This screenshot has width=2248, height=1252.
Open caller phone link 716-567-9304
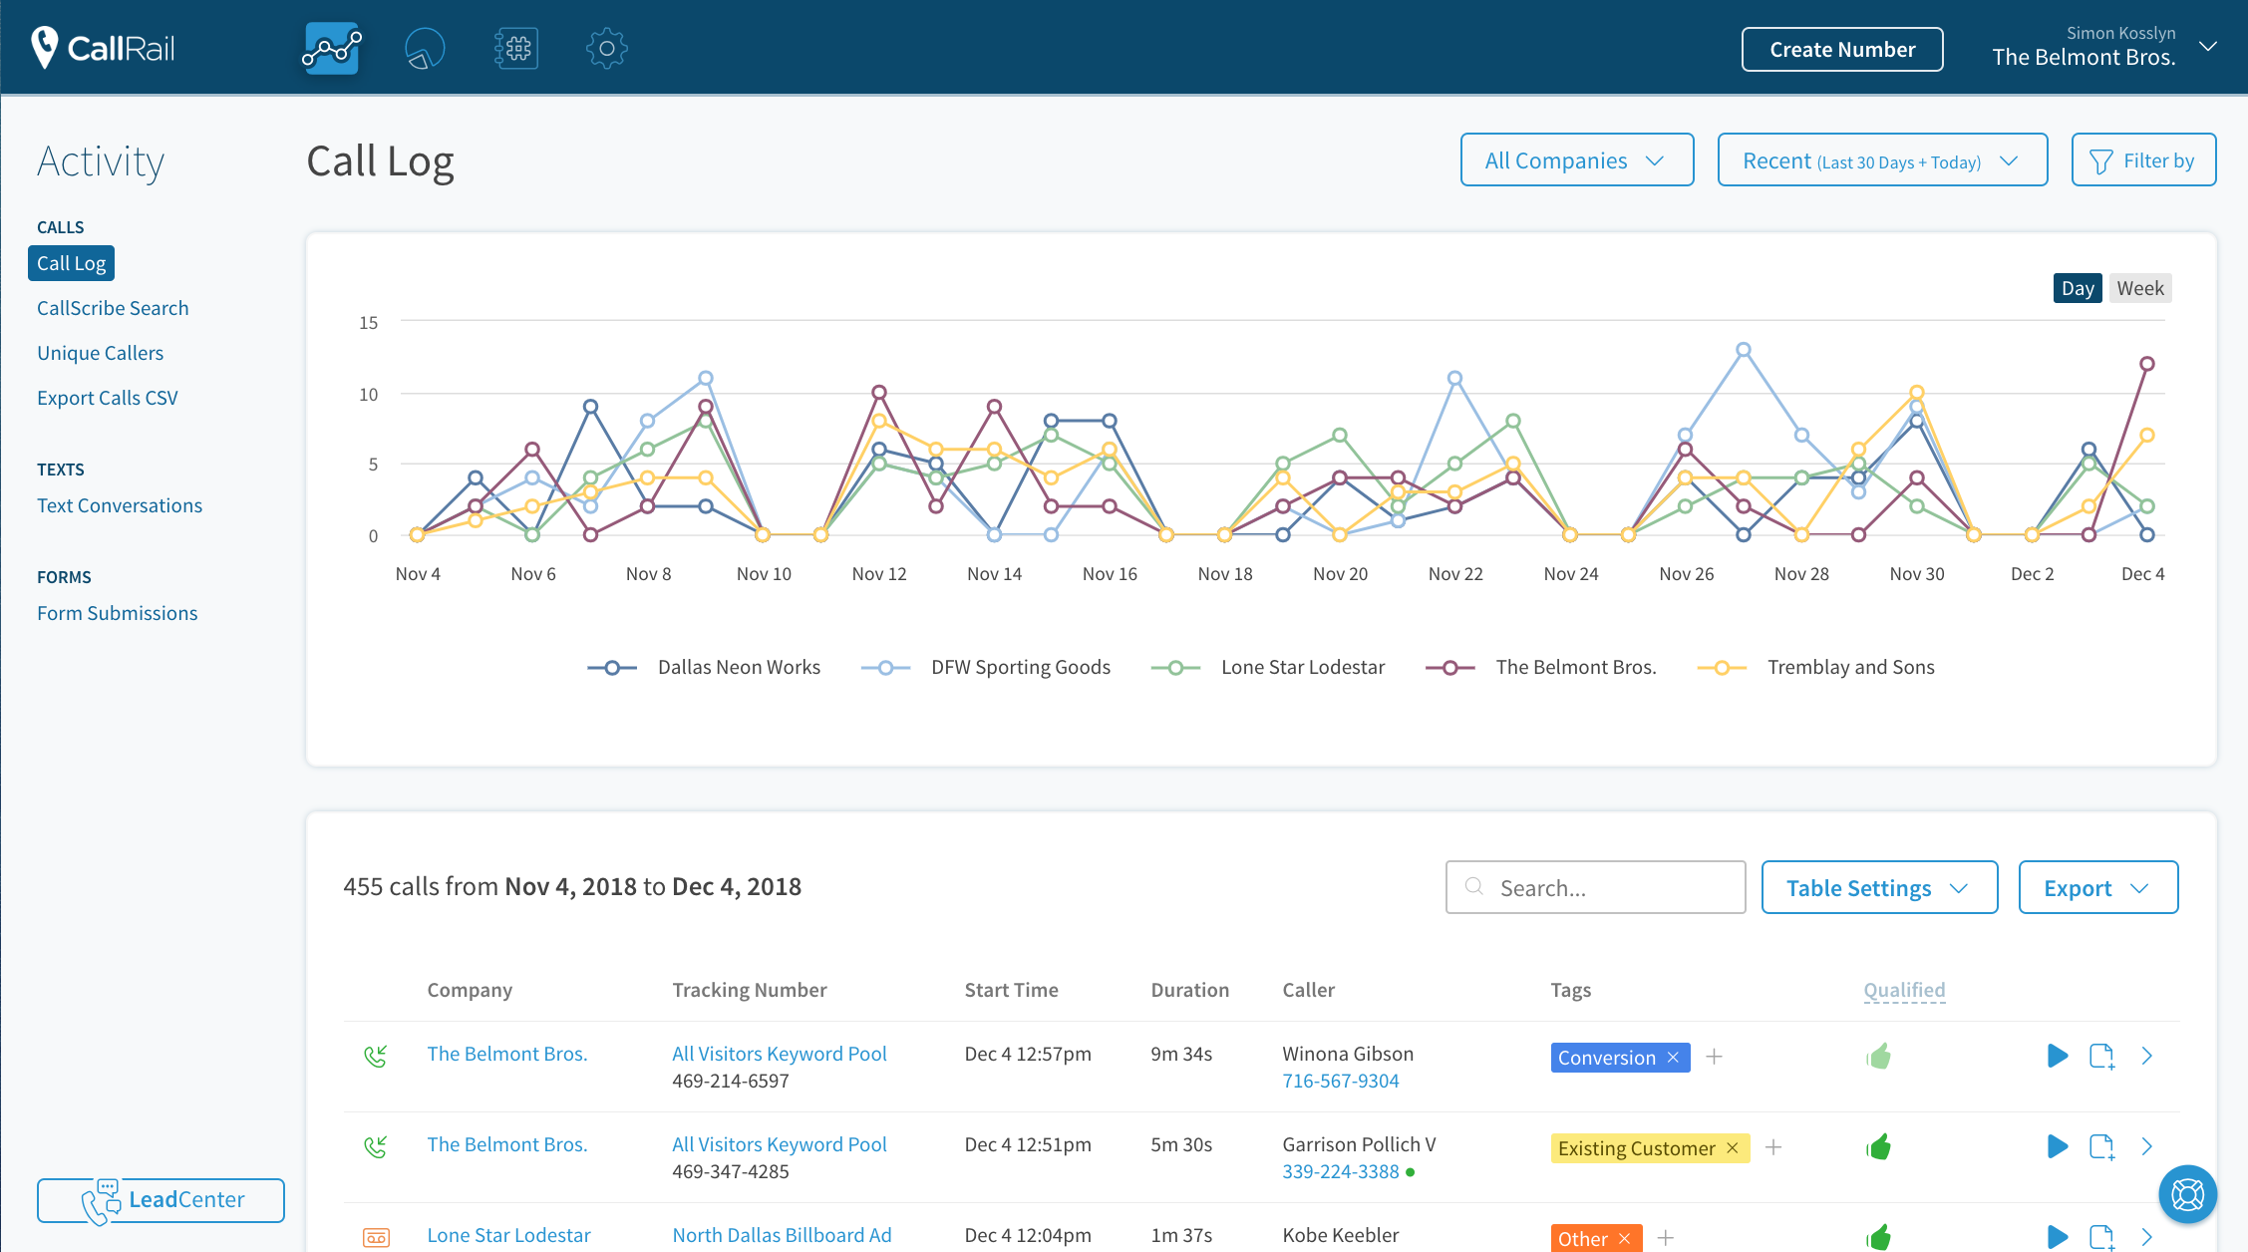pyautogui.click(x=1340, y=1081)
